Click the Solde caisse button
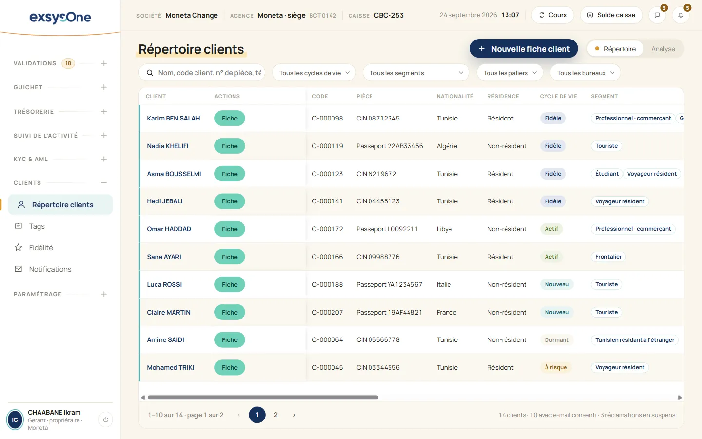This screenshot has height=439, width=702. coord(611,15)
